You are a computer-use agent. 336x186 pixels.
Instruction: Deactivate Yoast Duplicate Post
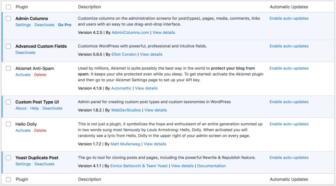44,164
